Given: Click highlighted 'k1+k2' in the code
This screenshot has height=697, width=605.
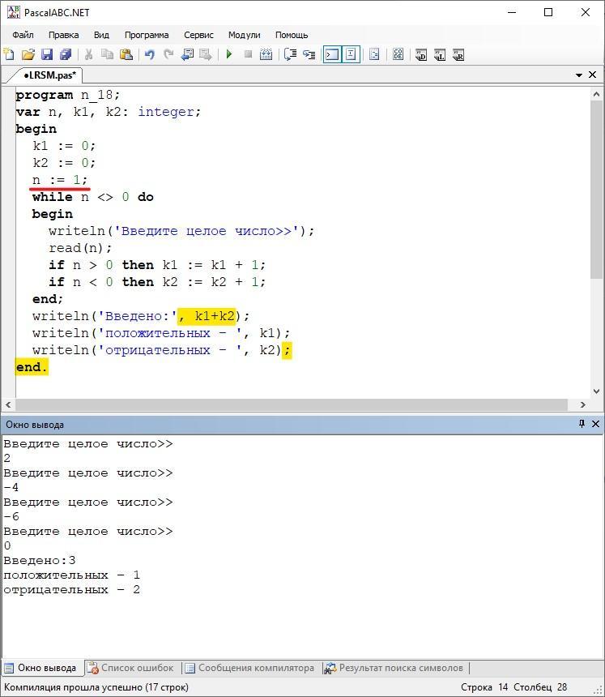Looking at the screenshot, I should [x=214, y=316].
